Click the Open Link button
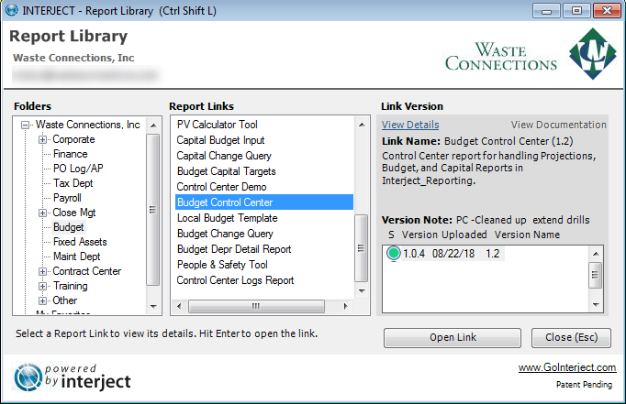Screen dimensions: 626x404 click(453, 338)
